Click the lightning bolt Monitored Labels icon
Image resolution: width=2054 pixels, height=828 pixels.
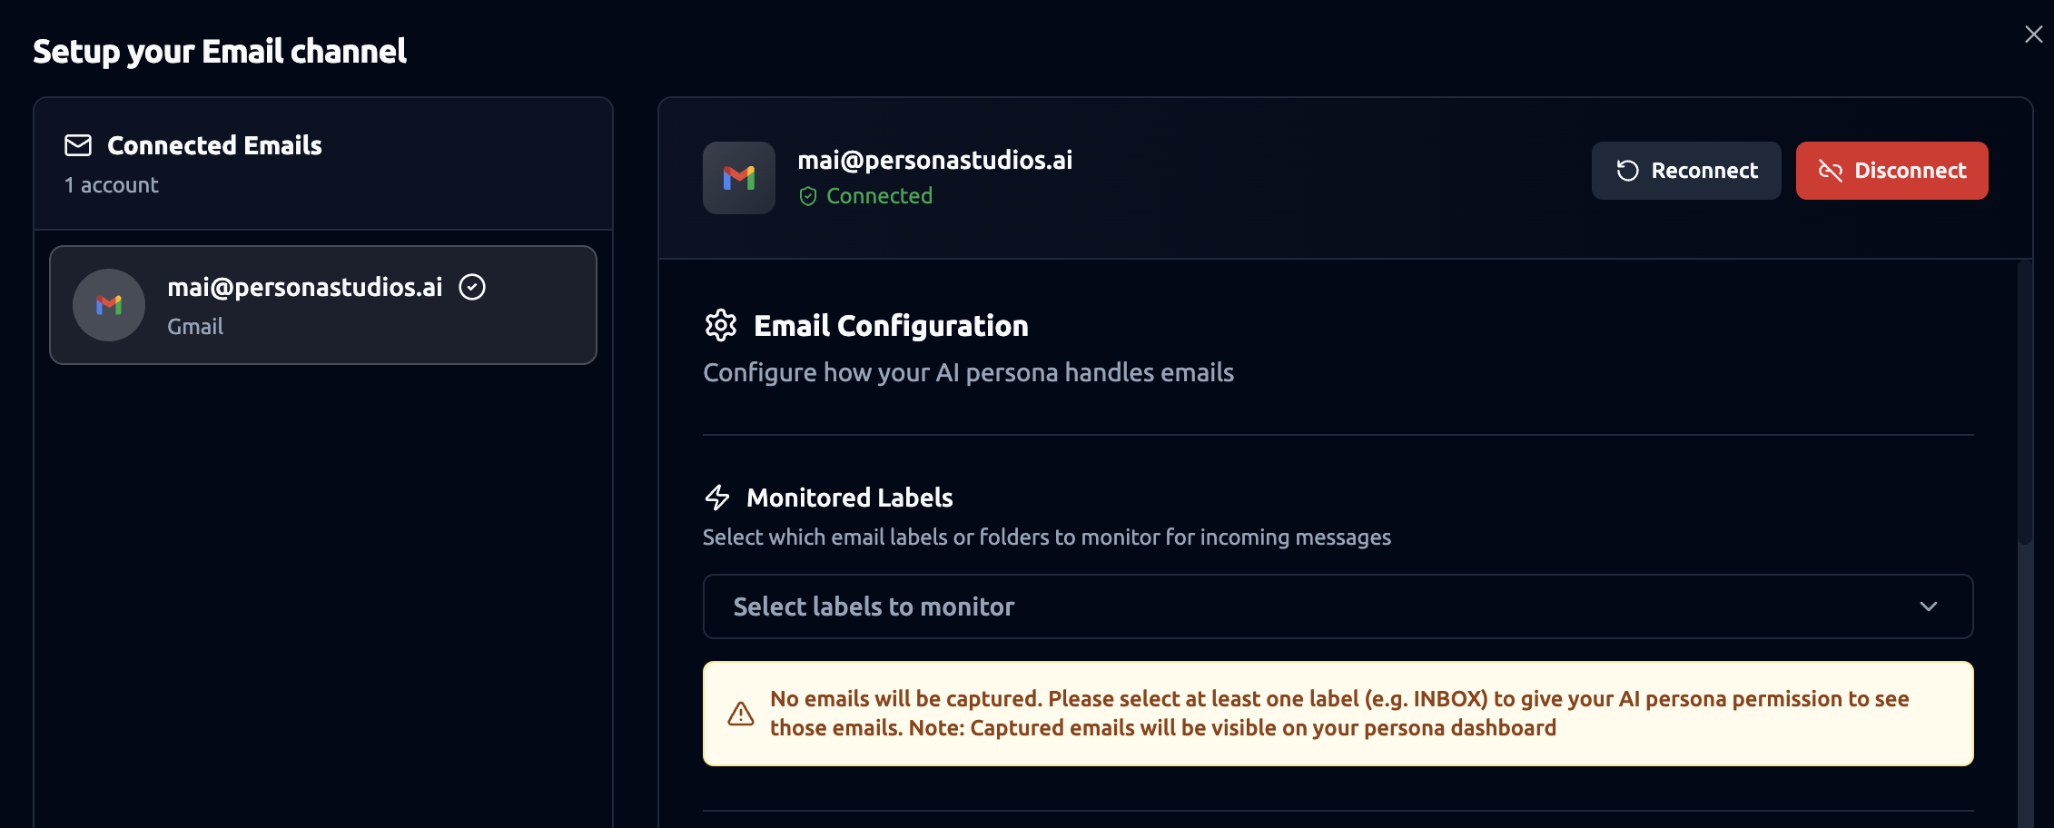point(717,498)
